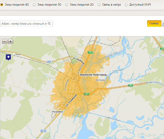Select Связь в метро radio button
The image size is (164, 139).
pyautogui.click(x=99, y=5)
